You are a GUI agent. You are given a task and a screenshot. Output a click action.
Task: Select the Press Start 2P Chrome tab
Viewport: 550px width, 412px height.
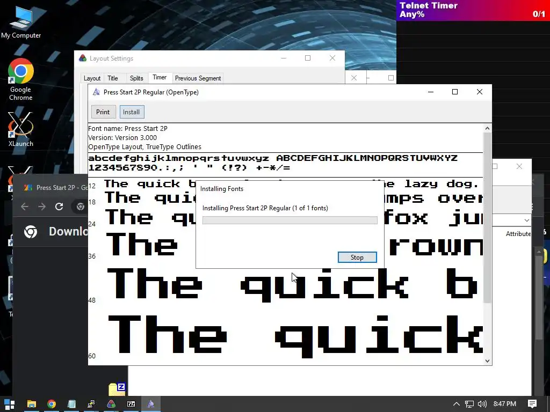pyautogui.click(x=55, y=188)
